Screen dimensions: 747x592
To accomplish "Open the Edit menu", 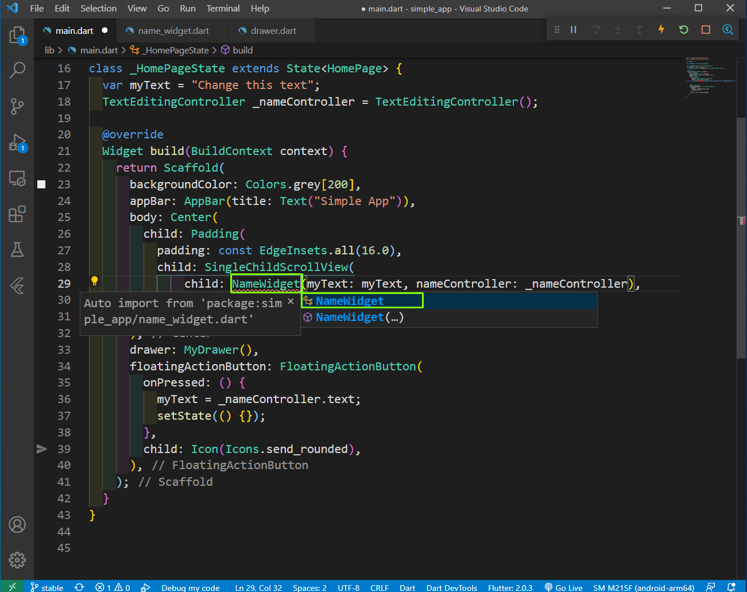I will click(62, 9).
